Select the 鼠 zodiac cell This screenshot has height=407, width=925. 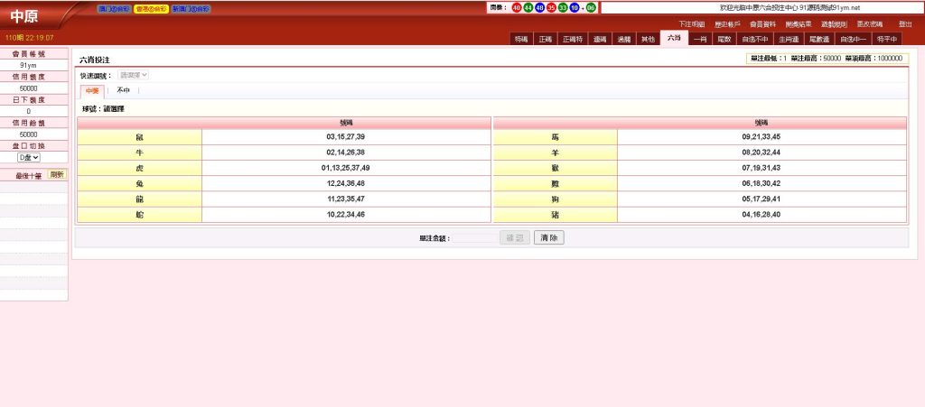pos(139,137)
